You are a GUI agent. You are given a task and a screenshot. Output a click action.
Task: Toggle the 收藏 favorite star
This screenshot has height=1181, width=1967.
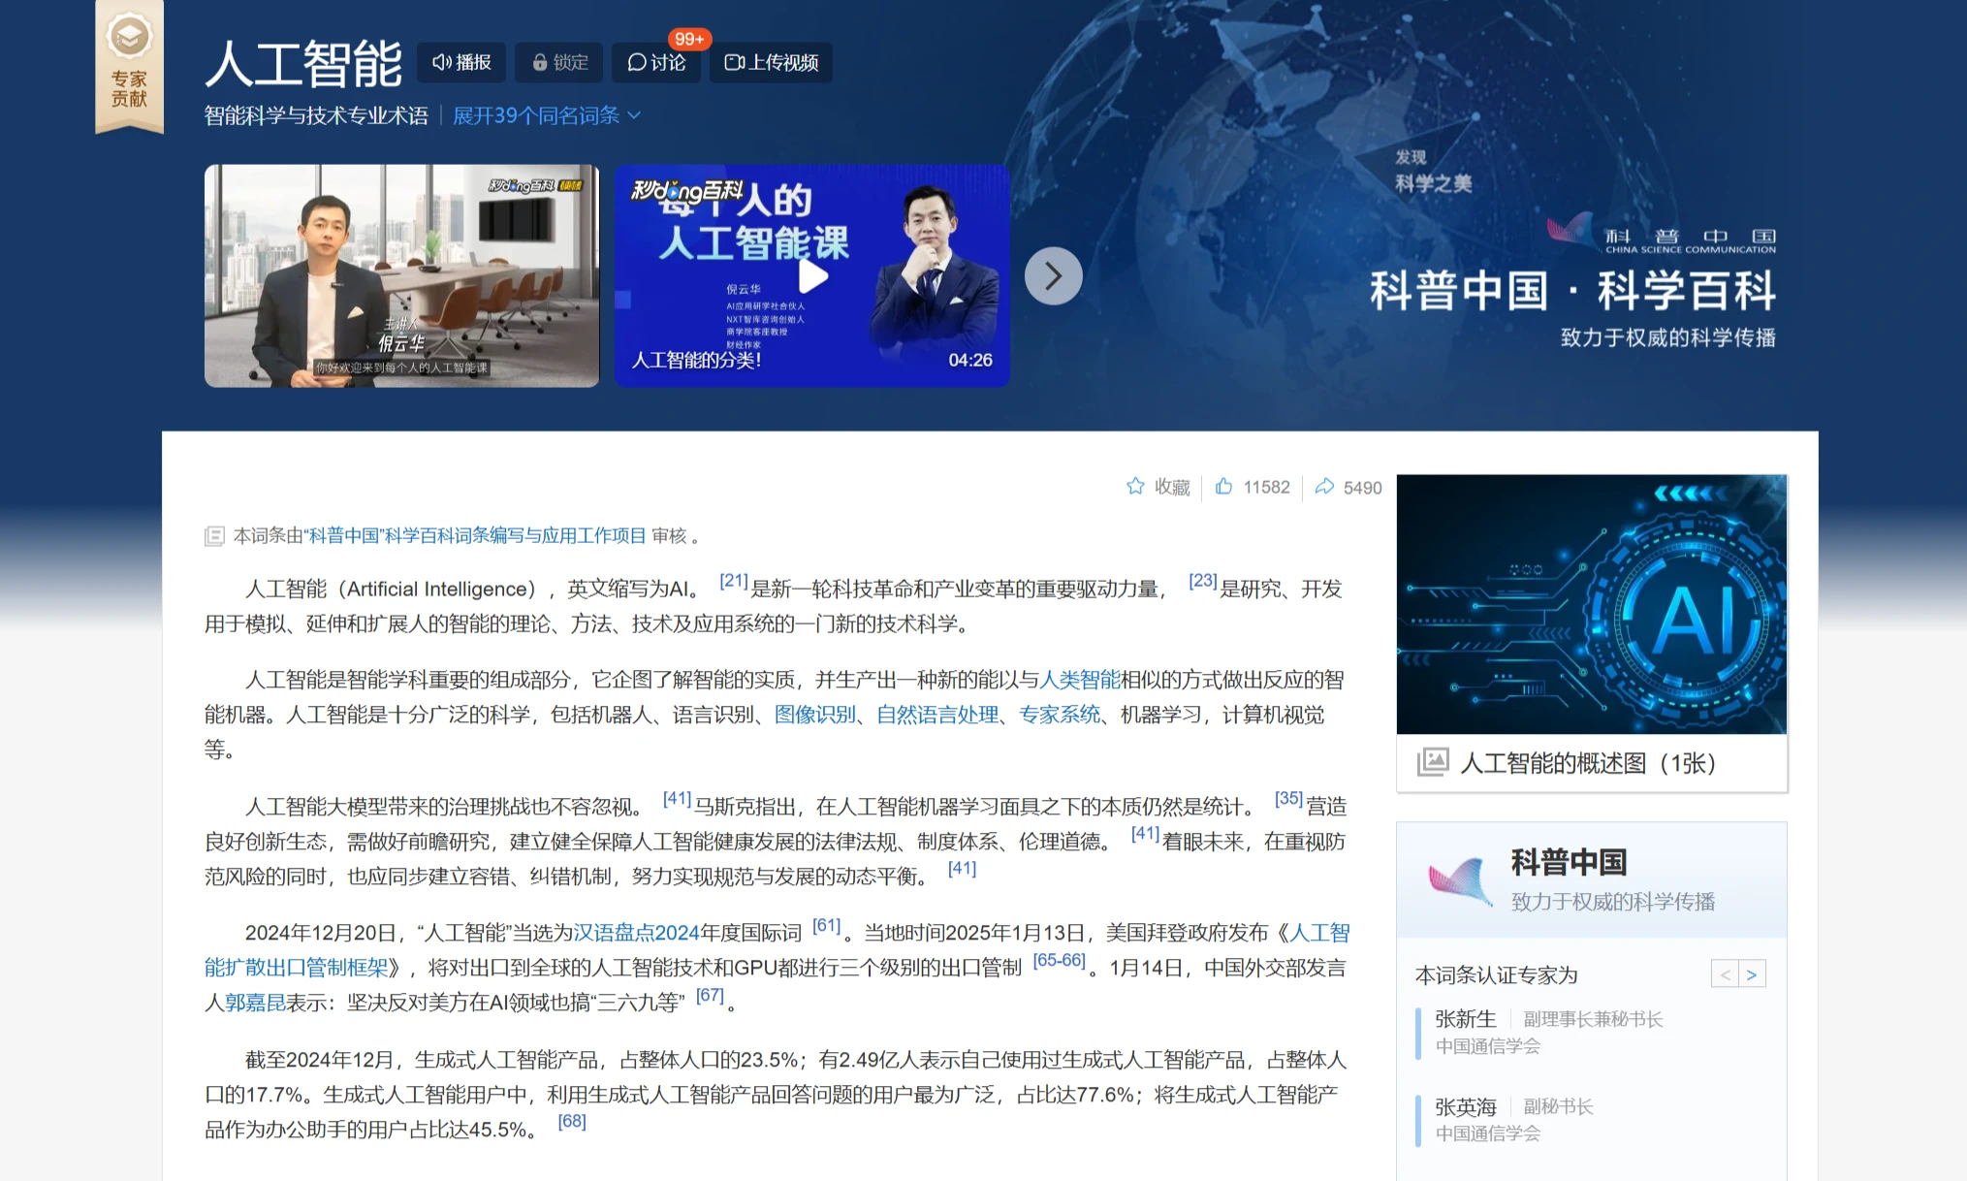point(1135,487)
